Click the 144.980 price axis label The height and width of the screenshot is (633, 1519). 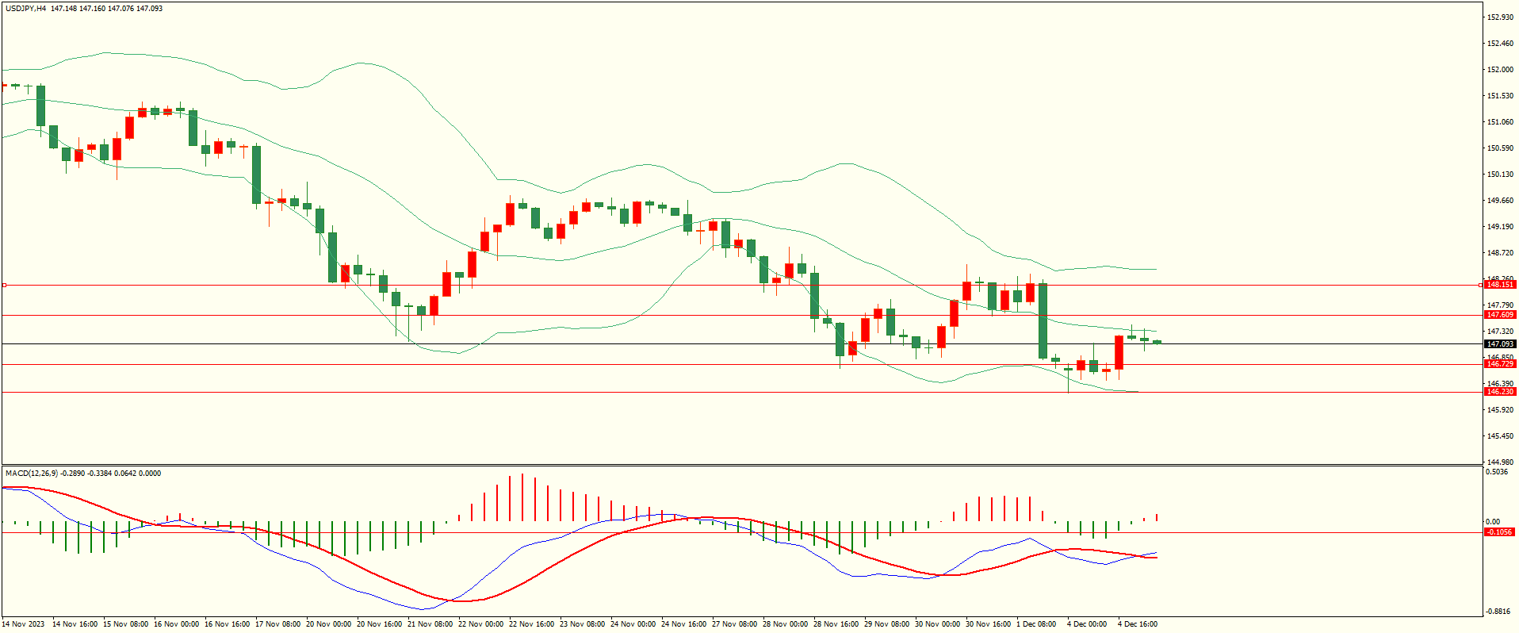(x=1500, y=462)
